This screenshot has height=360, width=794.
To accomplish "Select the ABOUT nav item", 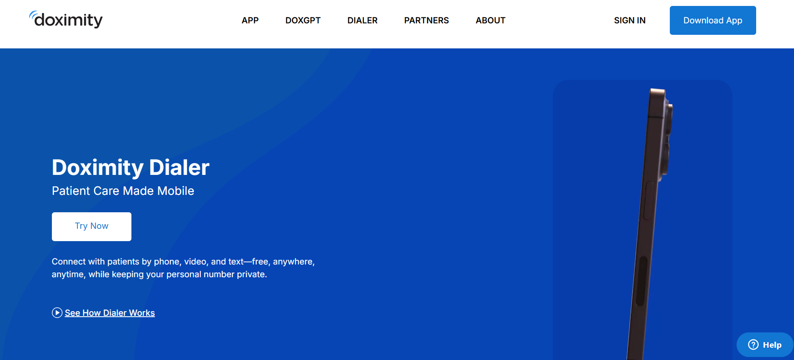I will [x=490, y=20].
